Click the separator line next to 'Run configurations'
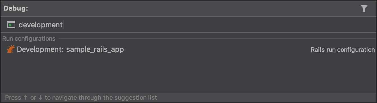Image resolution: width=377 pixels, height=103 pixels. (x=217, y=38)
